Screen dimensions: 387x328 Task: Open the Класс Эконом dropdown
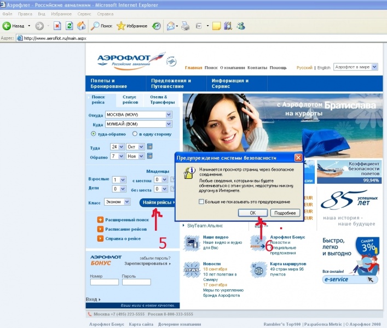[x=127, y=202]
